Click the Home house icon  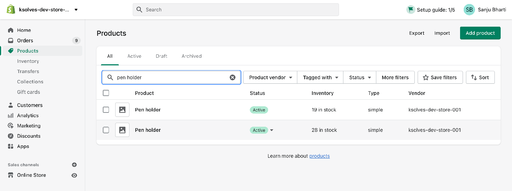(x=11, y=30)
